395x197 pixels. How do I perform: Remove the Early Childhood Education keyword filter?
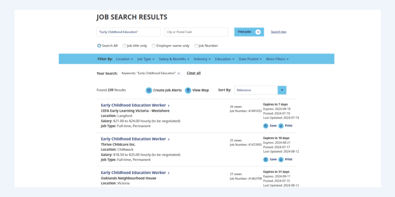tap(179, 73)
